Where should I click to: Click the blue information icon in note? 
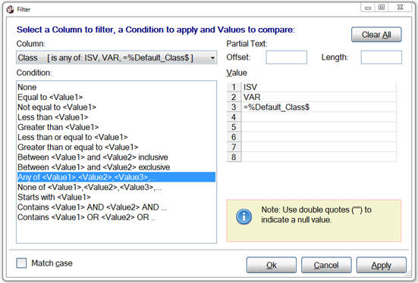[244, 216]
